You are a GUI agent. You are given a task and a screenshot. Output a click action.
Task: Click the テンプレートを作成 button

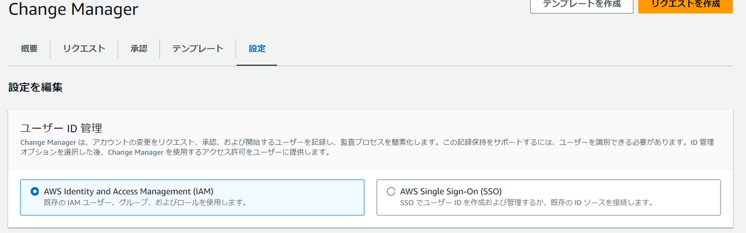[581, 4]
